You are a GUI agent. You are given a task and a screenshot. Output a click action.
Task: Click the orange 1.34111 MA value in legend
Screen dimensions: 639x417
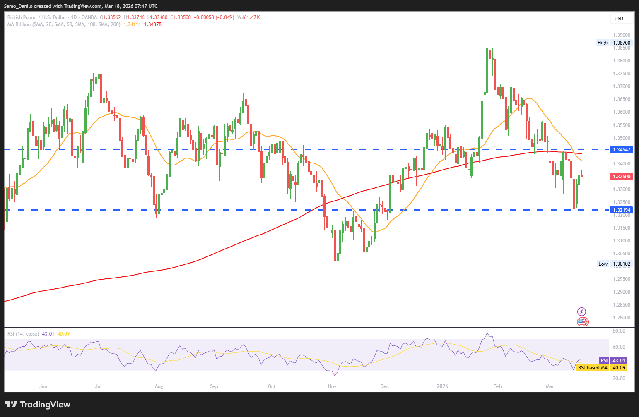pos(132,24)
